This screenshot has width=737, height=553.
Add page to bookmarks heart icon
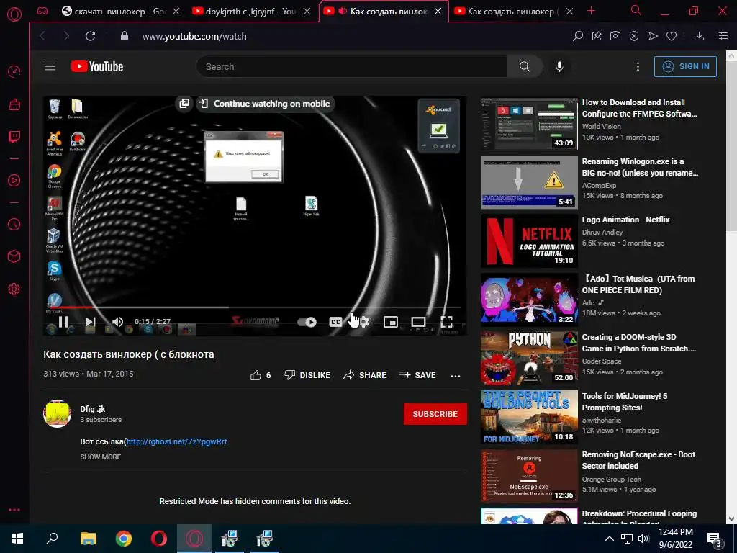[672, 36]
